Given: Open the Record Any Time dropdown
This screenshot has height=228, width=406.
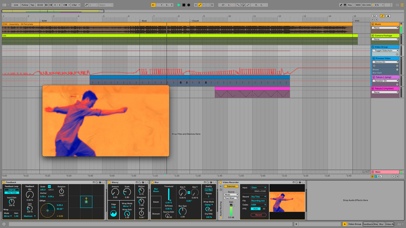Looking at the screenshot, I should tap(259, 196).
